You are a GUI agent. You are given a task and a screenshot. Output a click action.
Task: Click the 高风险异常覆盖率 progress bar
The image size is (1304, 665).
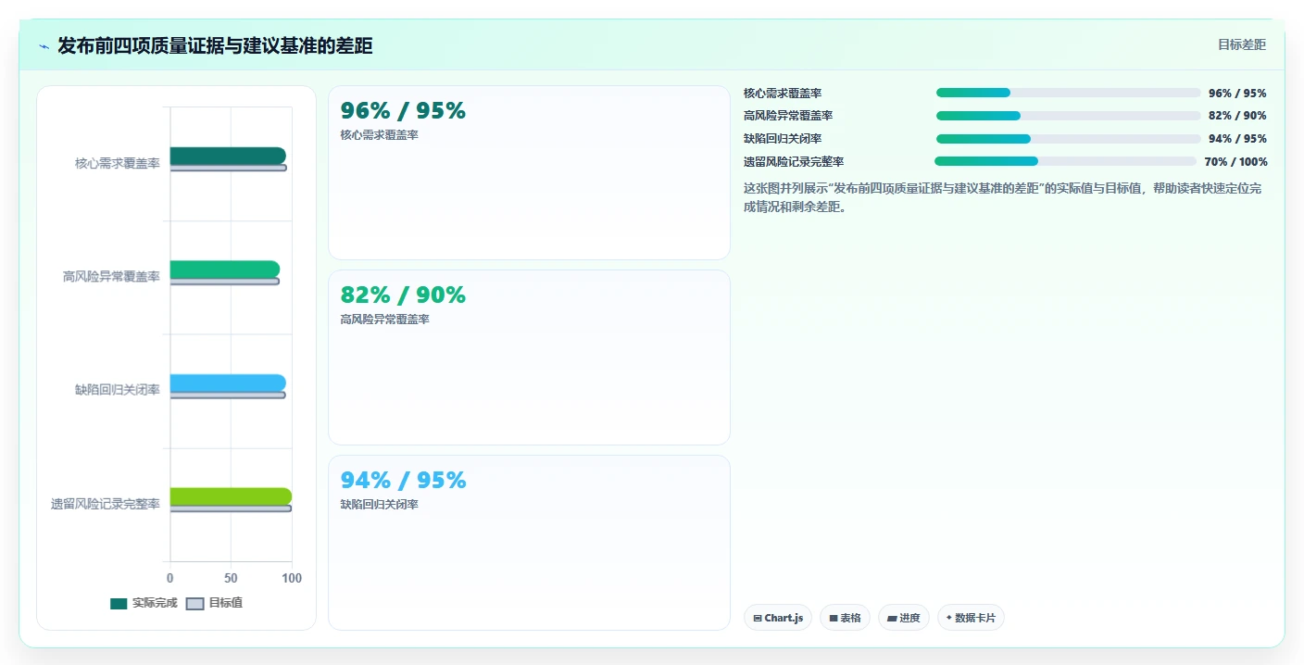(1068, 116)
